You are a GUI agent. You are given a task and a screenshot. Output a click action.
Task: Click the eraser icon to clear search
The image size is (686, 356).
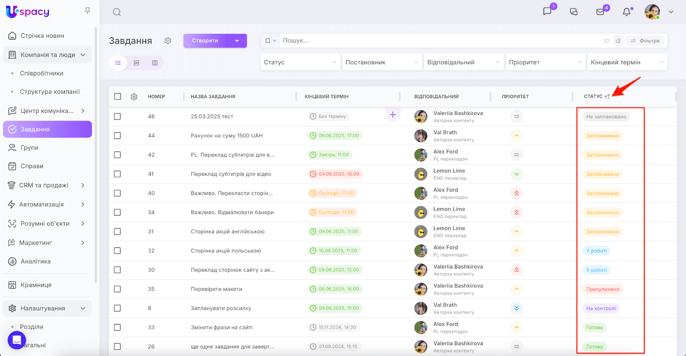point(618,41)
